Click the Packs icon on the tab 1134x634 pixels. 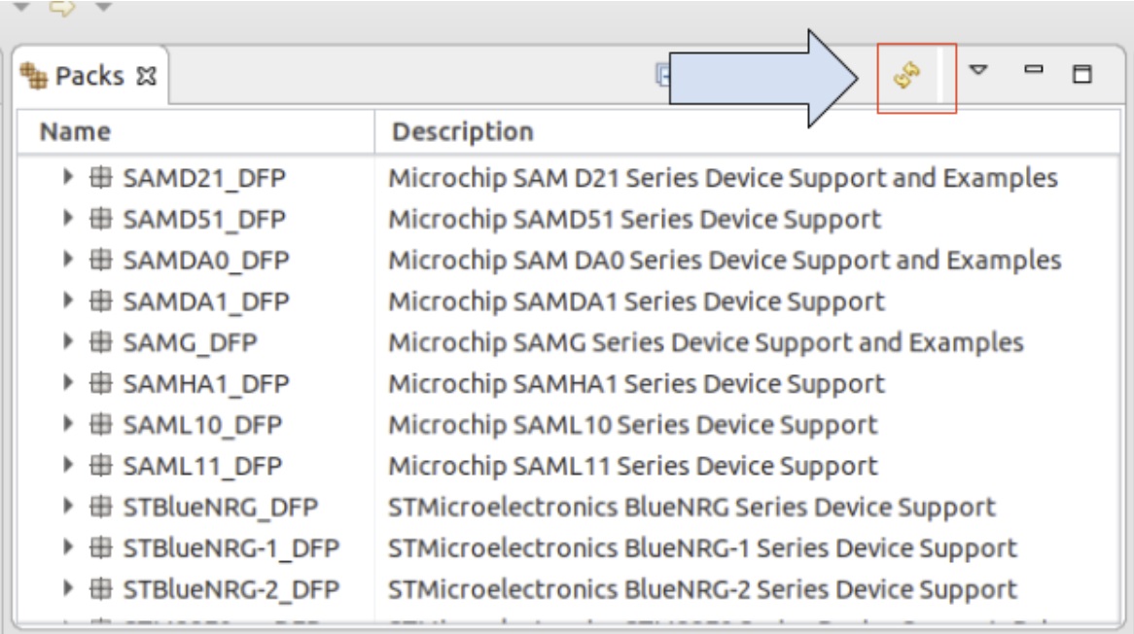[34, 76]
